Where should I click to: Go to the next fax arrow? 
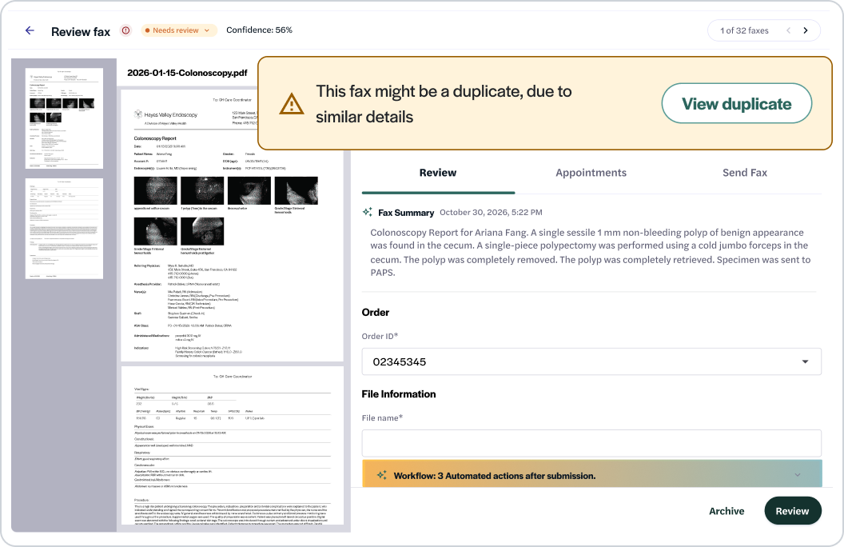[x=806, y=30]
